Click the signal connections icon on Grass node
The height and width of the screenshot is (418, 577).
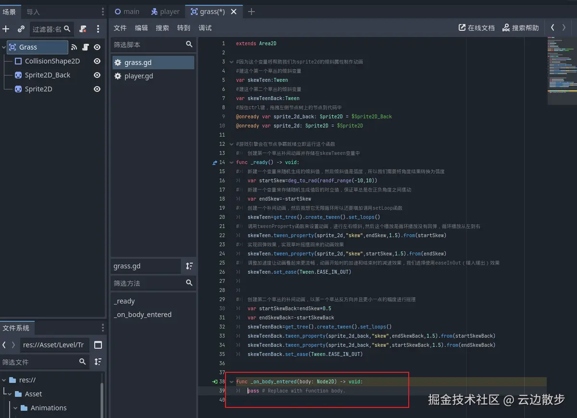point(74,47)
